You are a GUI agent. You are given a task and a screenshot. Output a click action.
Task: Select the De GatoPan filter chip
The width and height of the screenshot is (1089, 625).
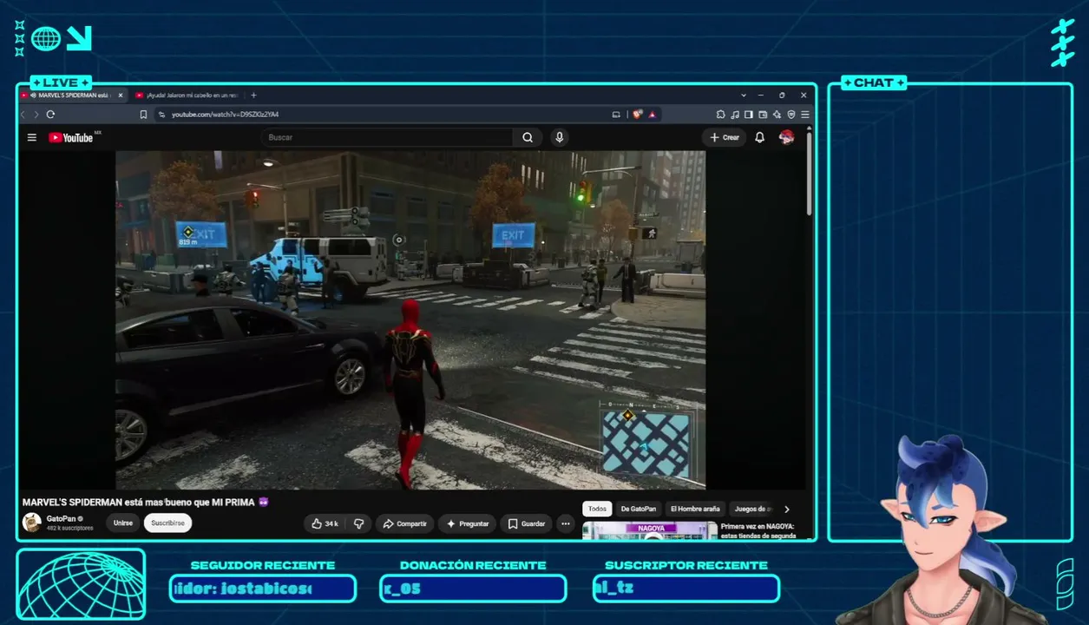click(639, 509)
